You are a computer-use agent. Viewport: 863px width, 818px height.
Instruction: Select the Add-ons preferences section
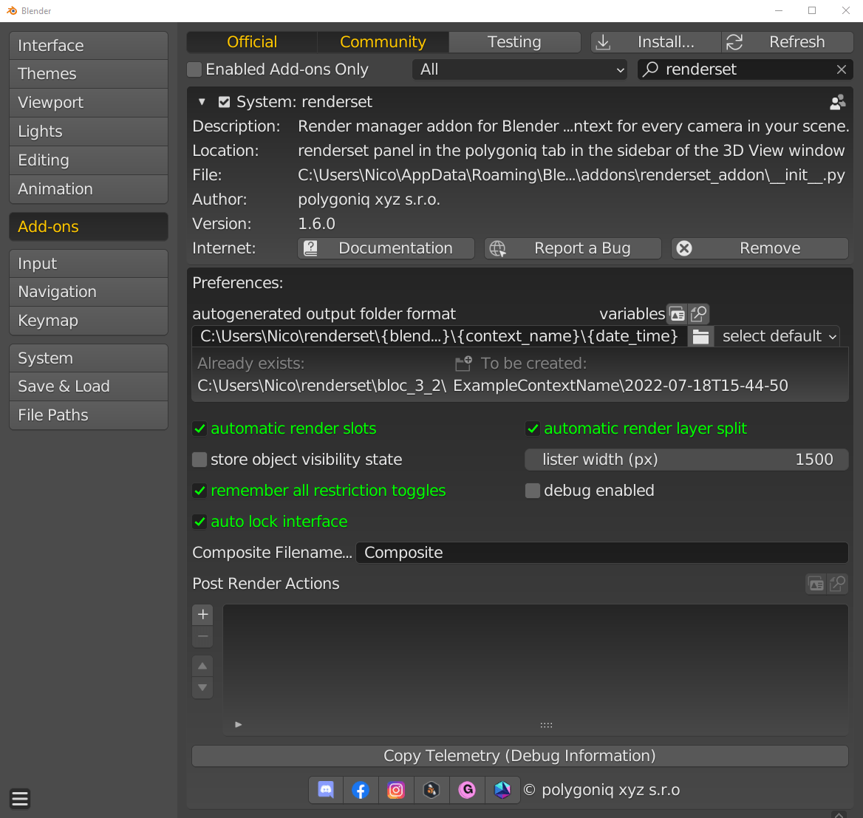(x=89, y=226)
